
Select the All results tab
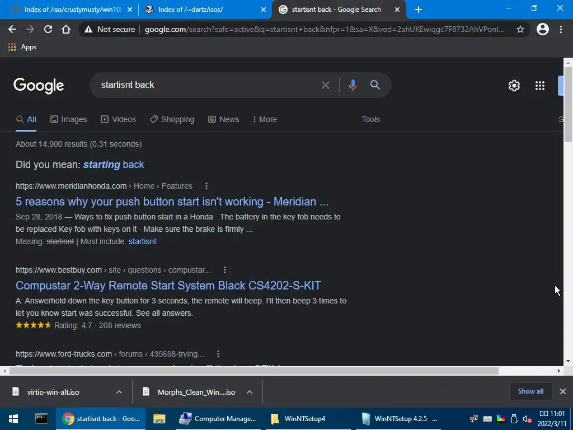(x=26, y=119)
